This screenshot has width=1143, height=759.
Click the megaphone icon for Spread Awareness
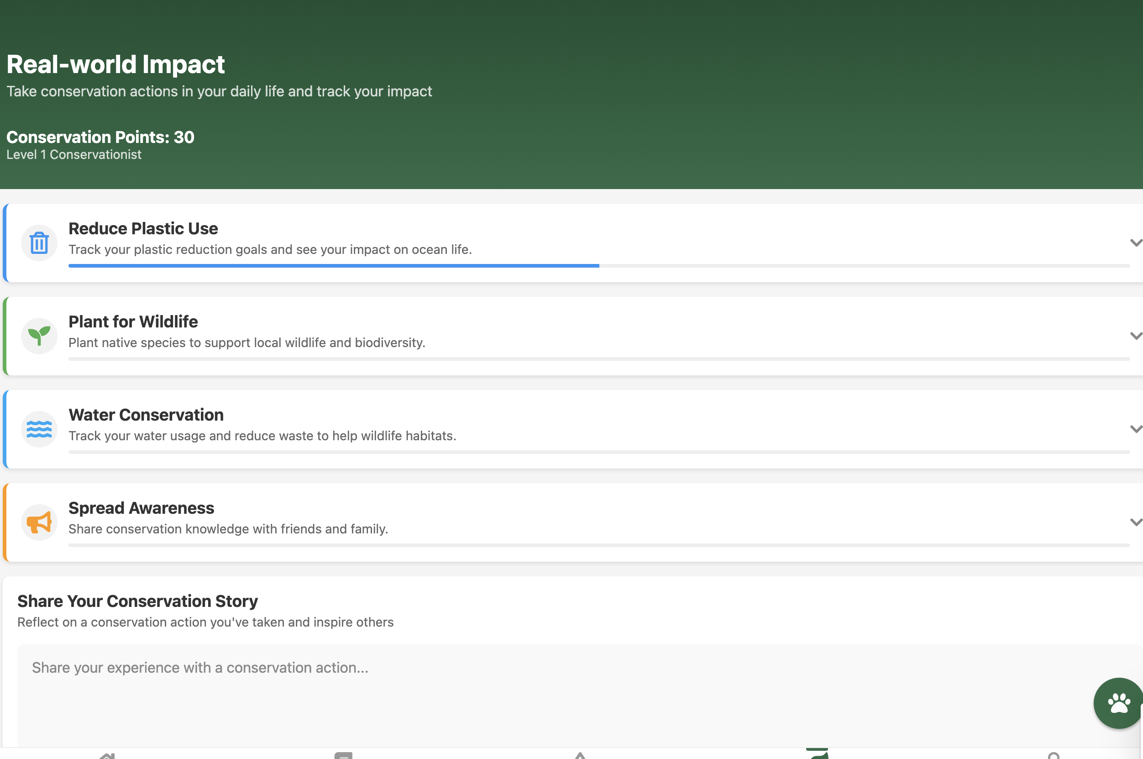pos(39,522)
